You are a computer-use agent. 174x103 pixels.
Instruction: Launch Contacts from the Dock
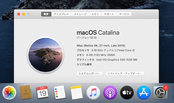(26, 92)
